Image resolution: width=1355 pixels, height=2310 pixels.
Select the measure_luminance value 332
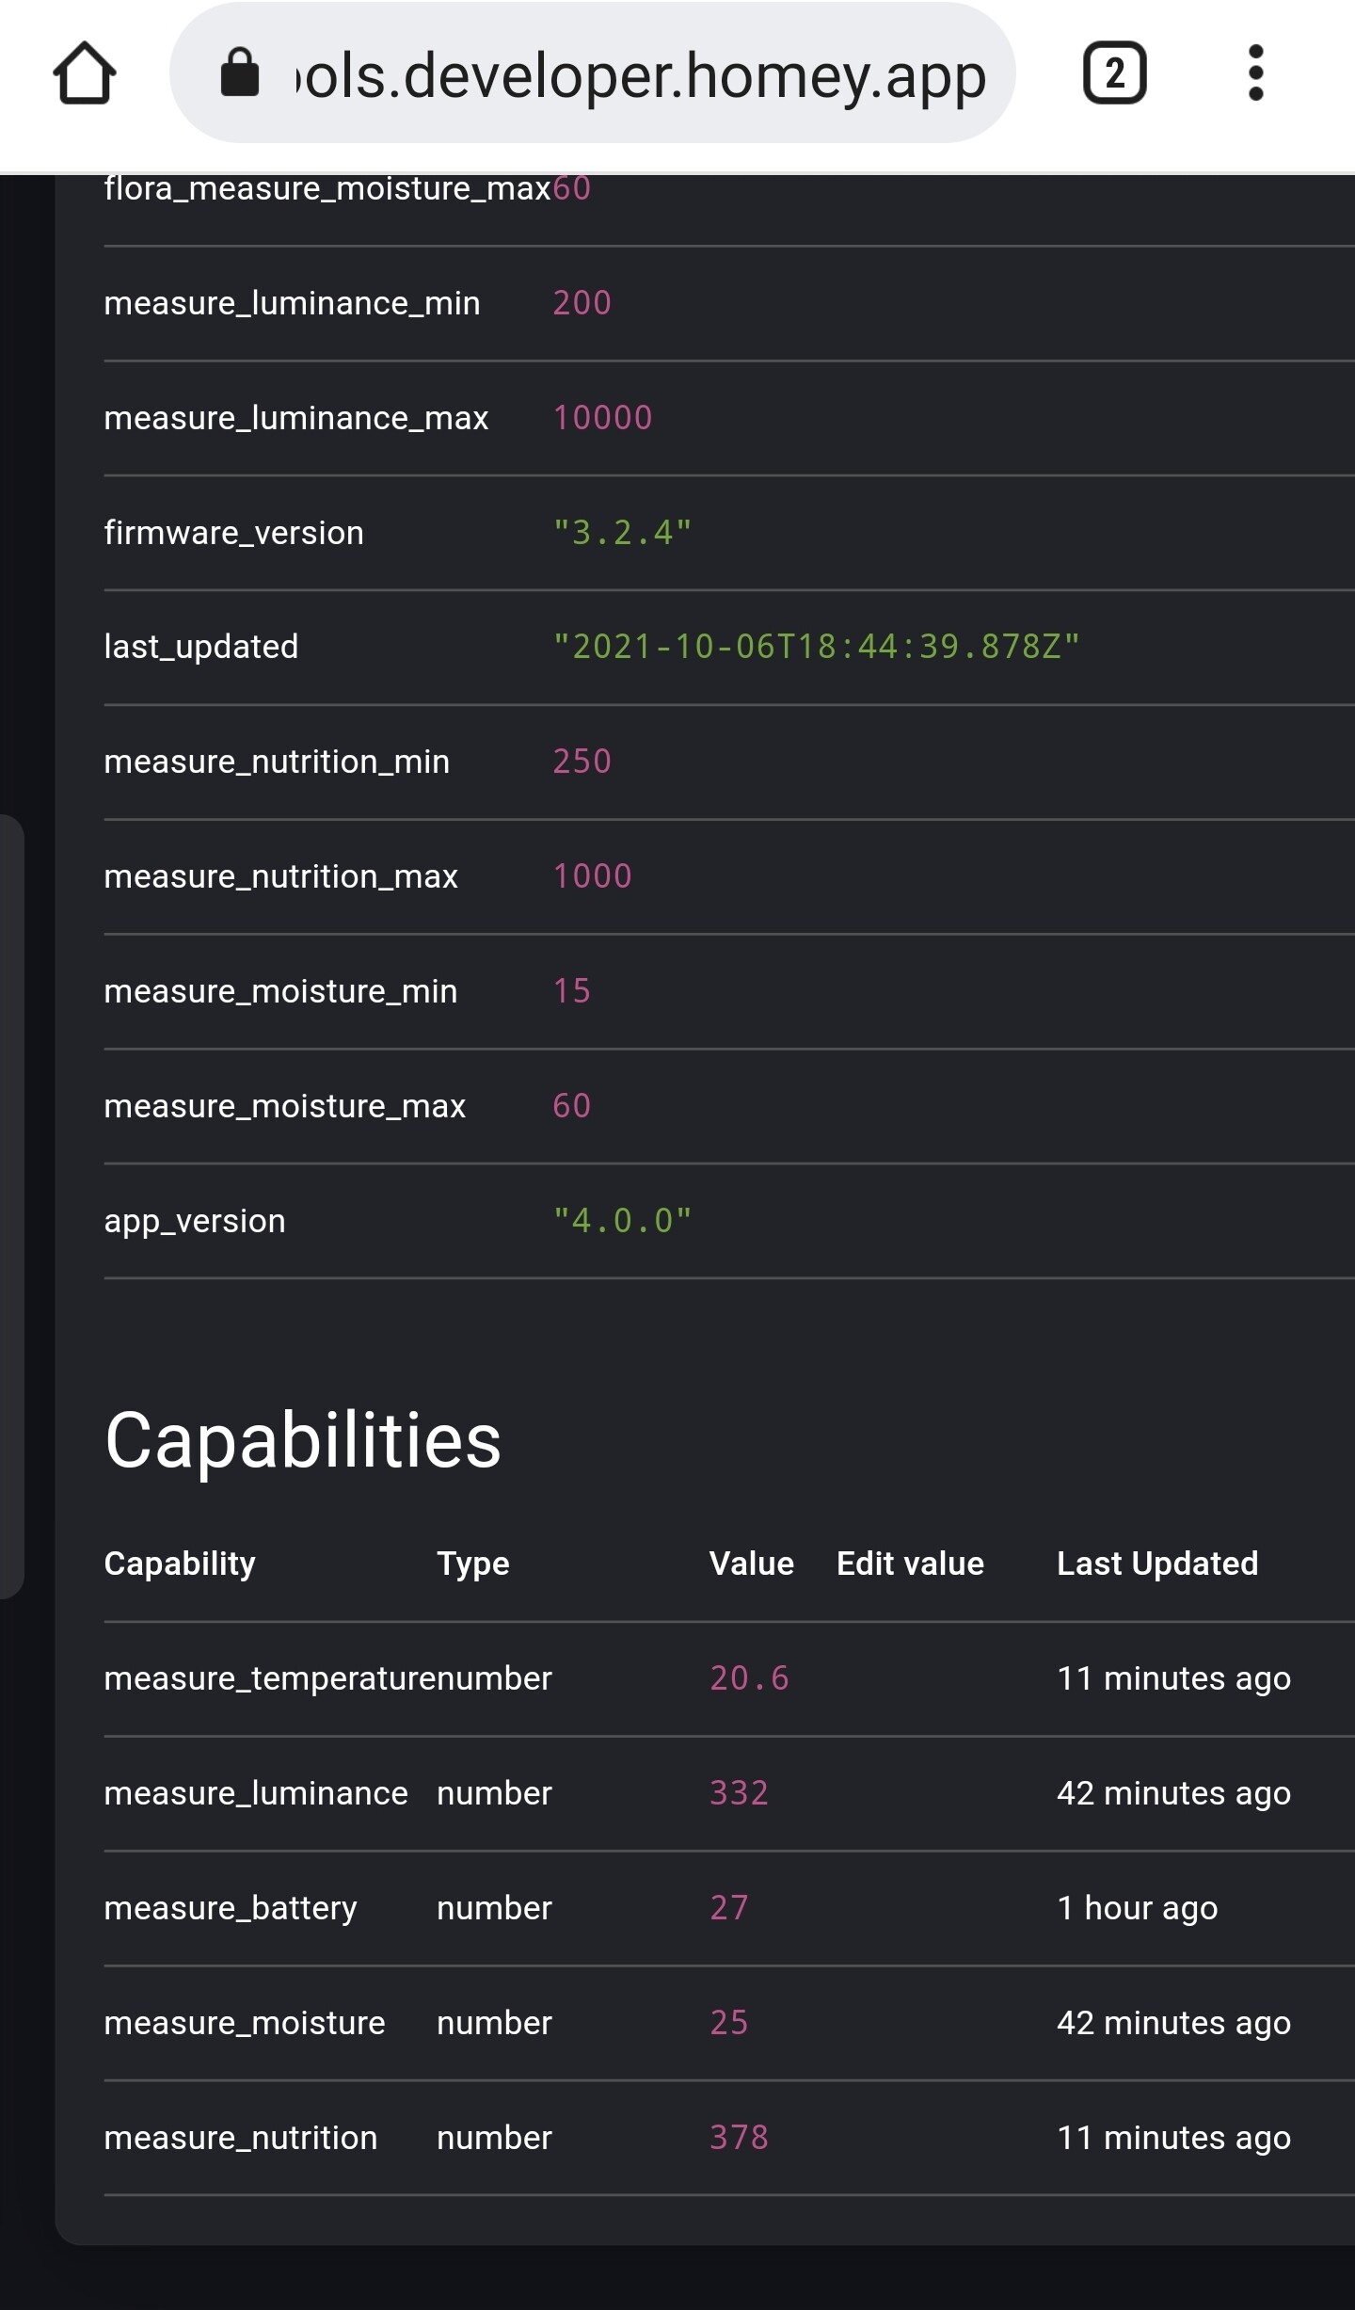pyautogui.click(x=739, y=1793)
